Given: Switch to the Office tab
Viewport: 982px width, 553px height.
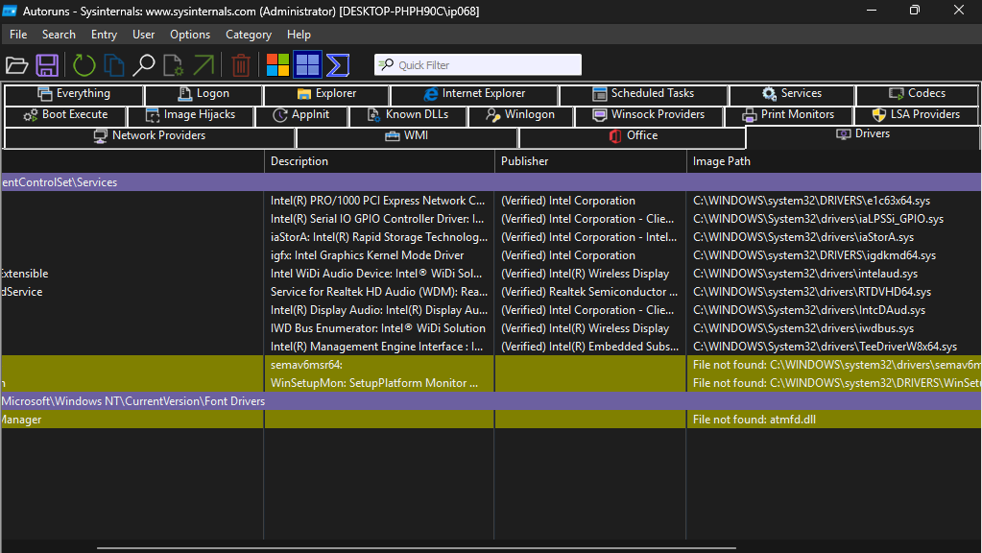Looking at the screenshot, I should point(633,136).
